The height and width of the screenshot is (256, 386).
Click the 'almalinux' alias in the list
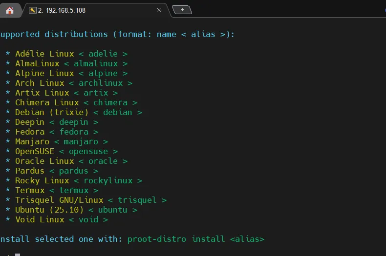point(96,63)
